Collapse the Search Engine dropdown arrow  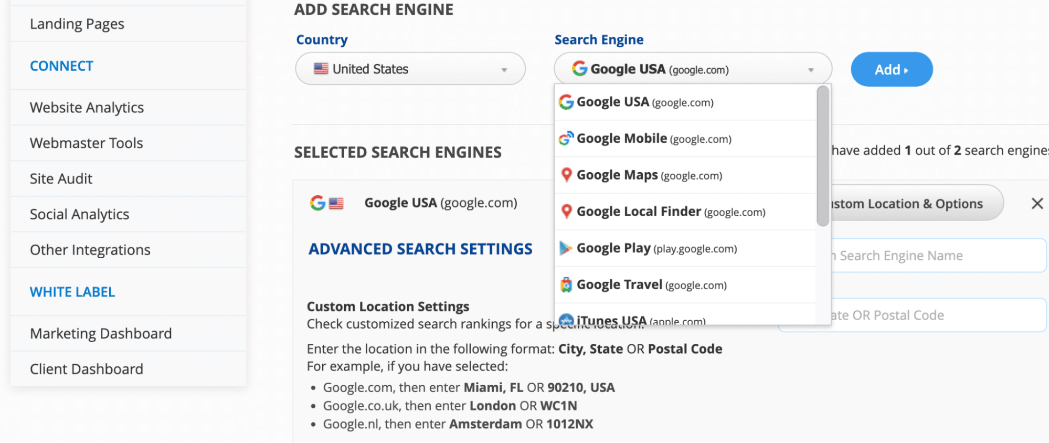tap(811, 70)
